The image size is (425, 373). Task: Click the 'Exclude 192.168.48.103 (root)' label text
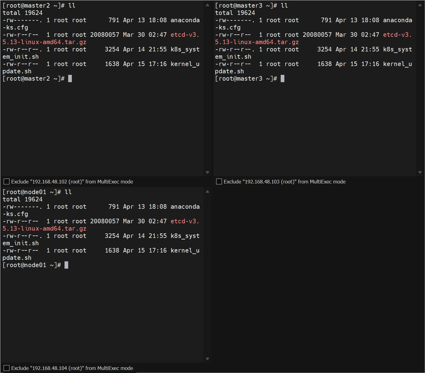[x=284, y=182]
